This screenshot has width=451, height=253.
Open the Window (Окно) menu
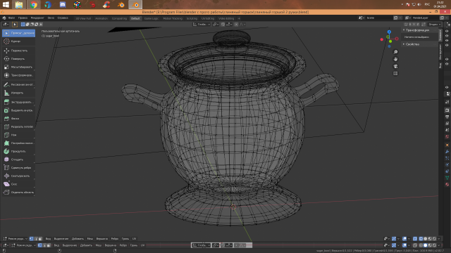tap(51, 18)
